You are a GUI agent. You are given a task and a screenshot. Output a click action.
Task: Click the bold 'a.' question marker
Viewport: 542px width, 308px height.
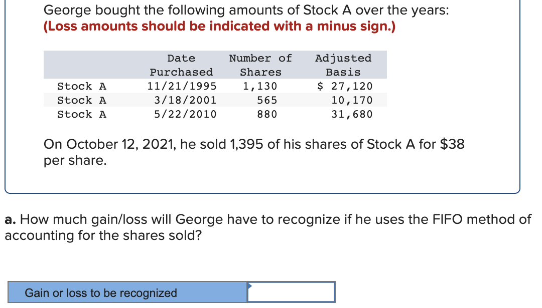[x=11, y=219]
